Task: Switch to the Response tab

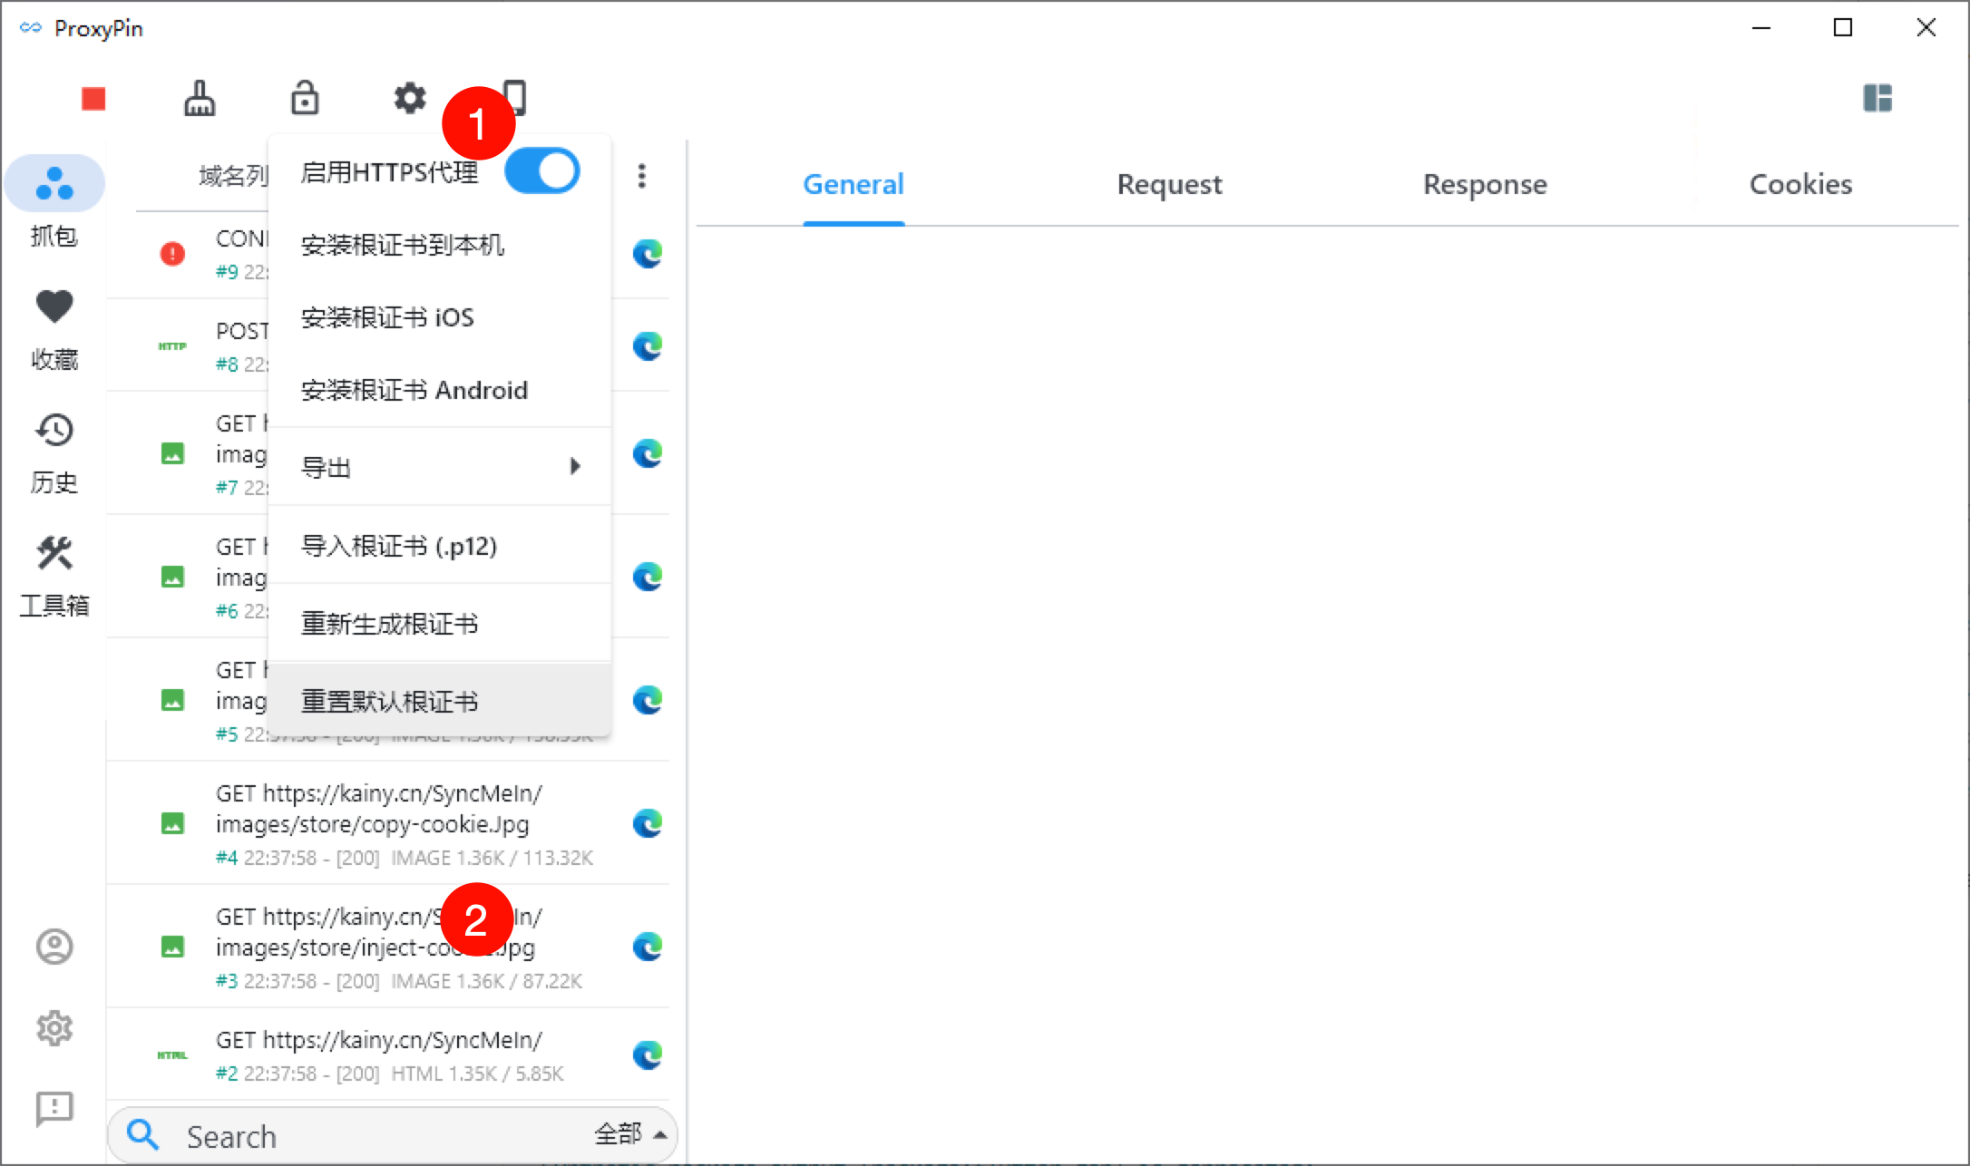Action: point(1485,184)
